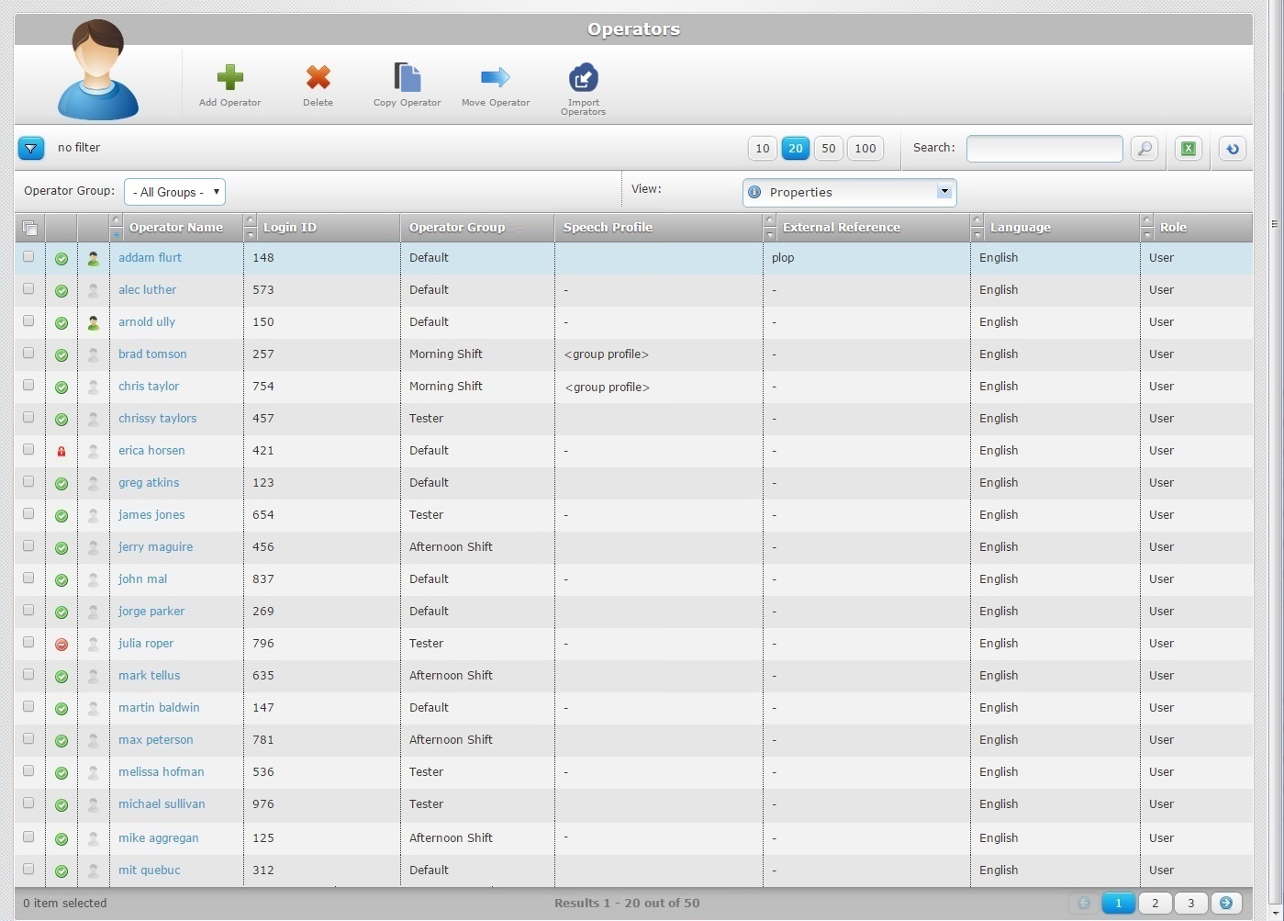Image resolution: width=1284 pixels, height=921 pixels.
Task: Show 50 results per page
Action: click(x=829, y=149)
